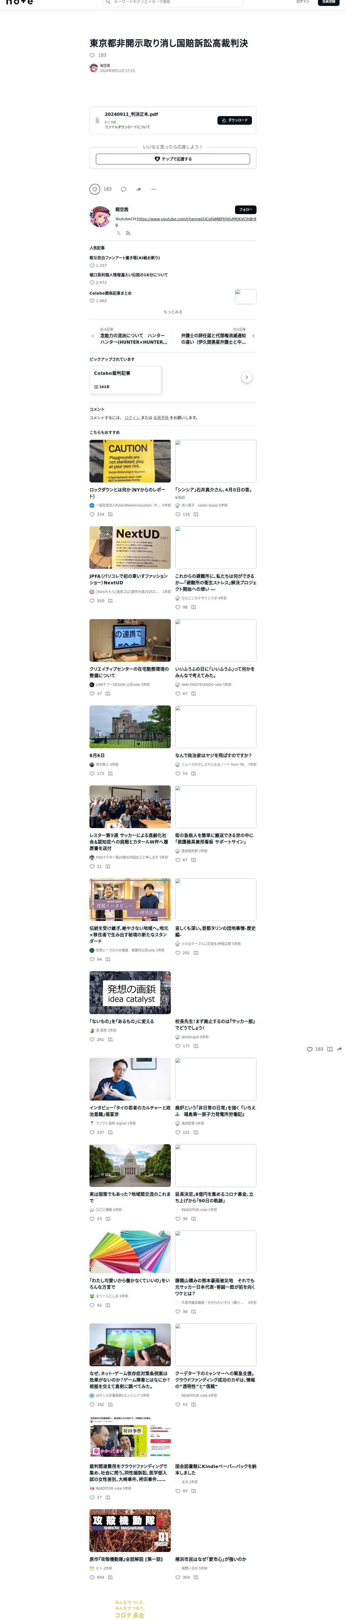346x1620 pixels.
Task: Add the 8月6日 article to a magazine
Action: point(110,774)
